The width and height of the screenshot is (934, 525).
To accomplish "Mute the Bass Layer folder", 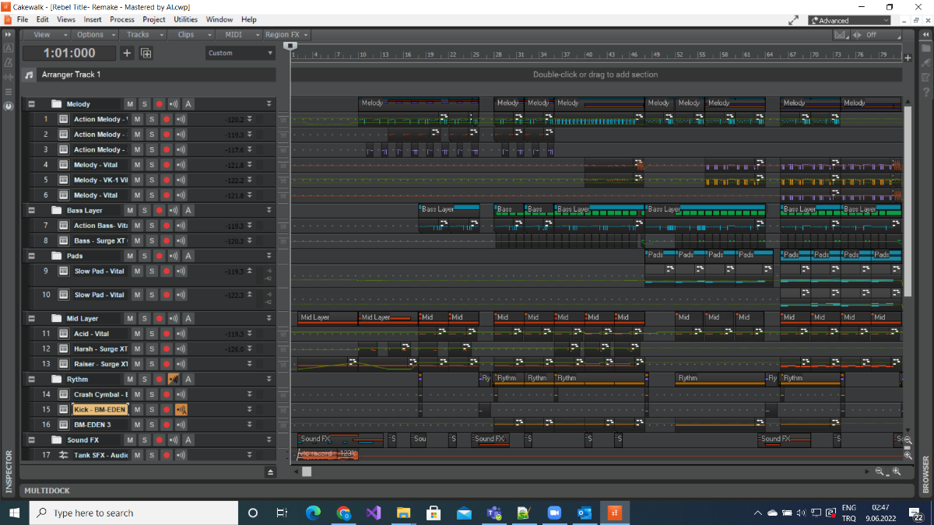I will click(x=130, y=210).
